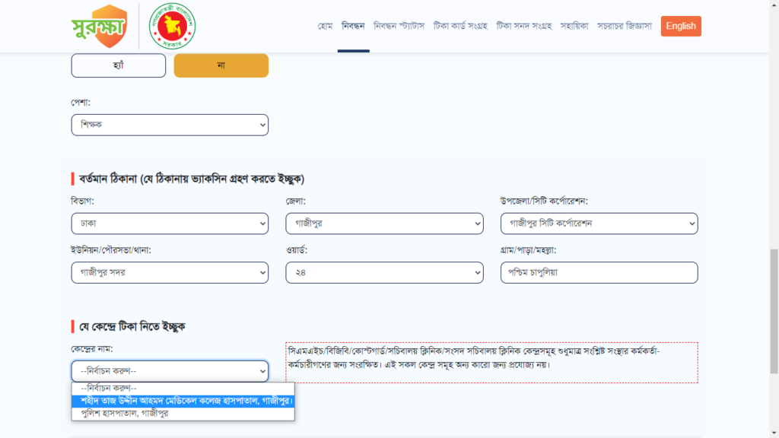Screen dimensions: 779x438
Task: Open the উপজেলা/সিটি কর্পোরেশন dropdown
Action: 599,224
